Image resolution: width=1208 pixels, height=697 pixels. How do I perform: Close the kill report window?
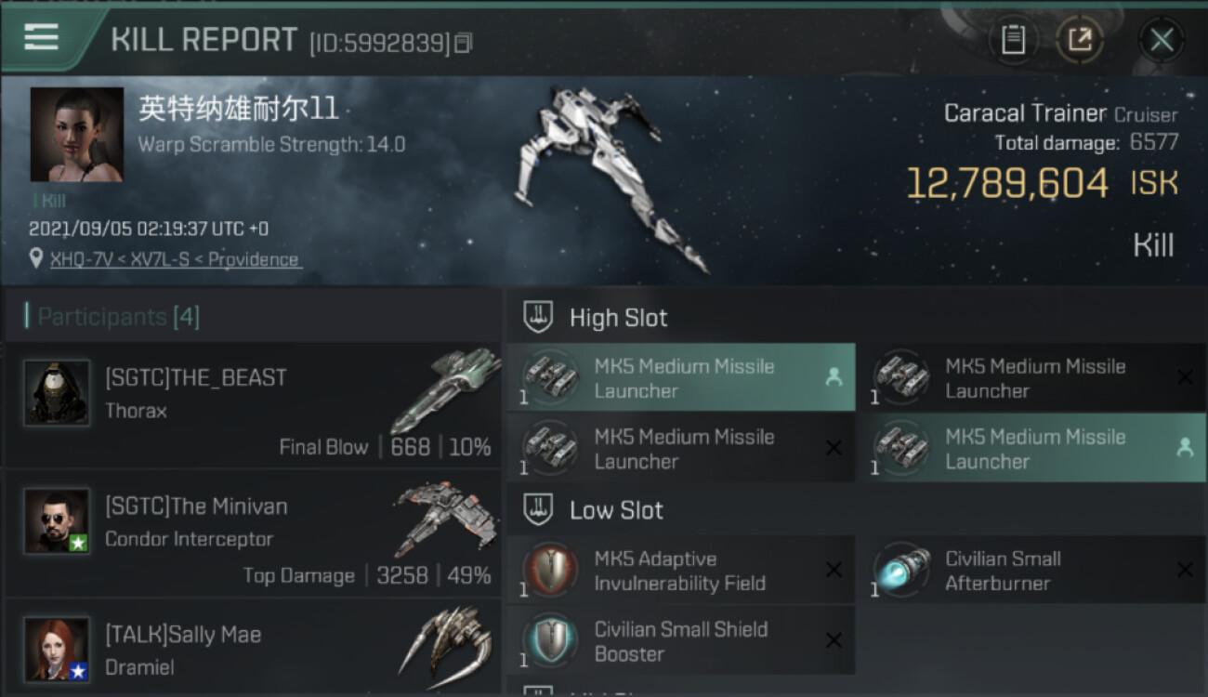[1162, 40]
